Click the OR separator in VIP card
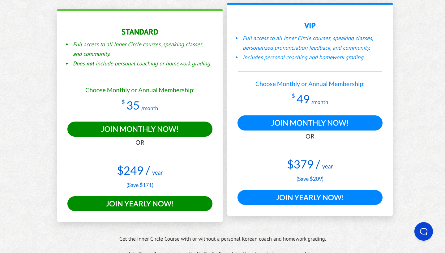 [x=310, y=136]
